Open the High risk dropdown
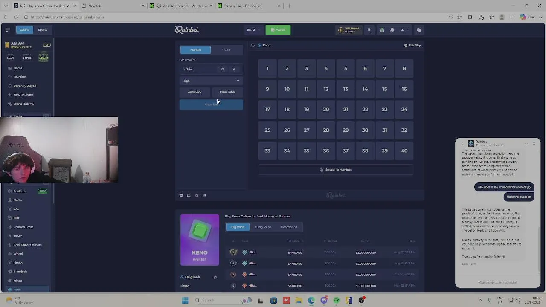 (x=211, y=81)
